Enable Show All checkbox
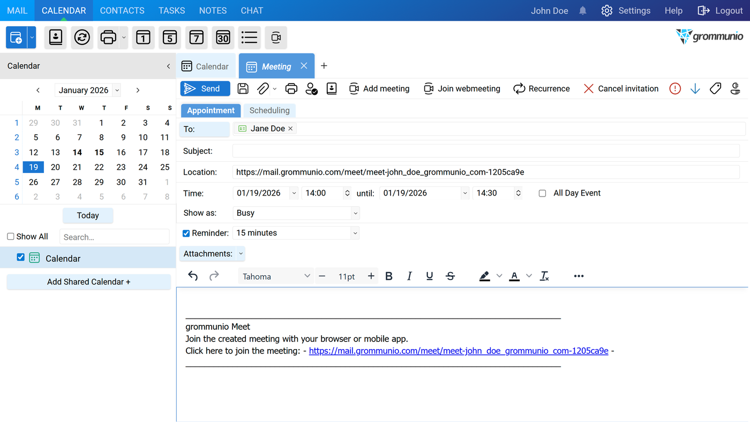The width and height of the screenshot is (750, 422). point(11,236)
